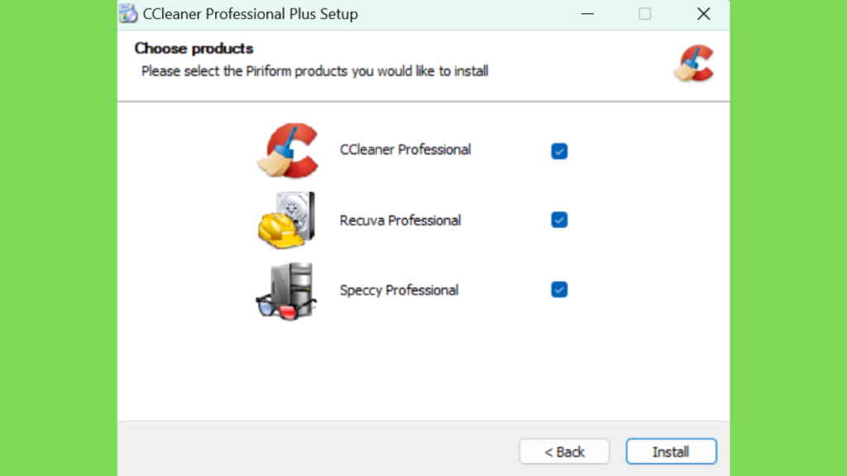Screen dimensions: 847x476
Task: Click the disabled maximize window button
Action: 644,14
